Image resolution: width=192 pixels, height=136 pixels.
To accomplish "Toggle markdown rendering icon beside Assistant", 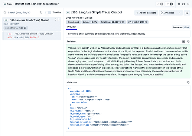I will 183,42.
